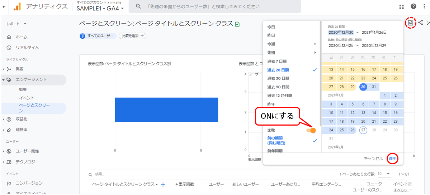Expand the 集客 section in sidebar

coord(3,69)
